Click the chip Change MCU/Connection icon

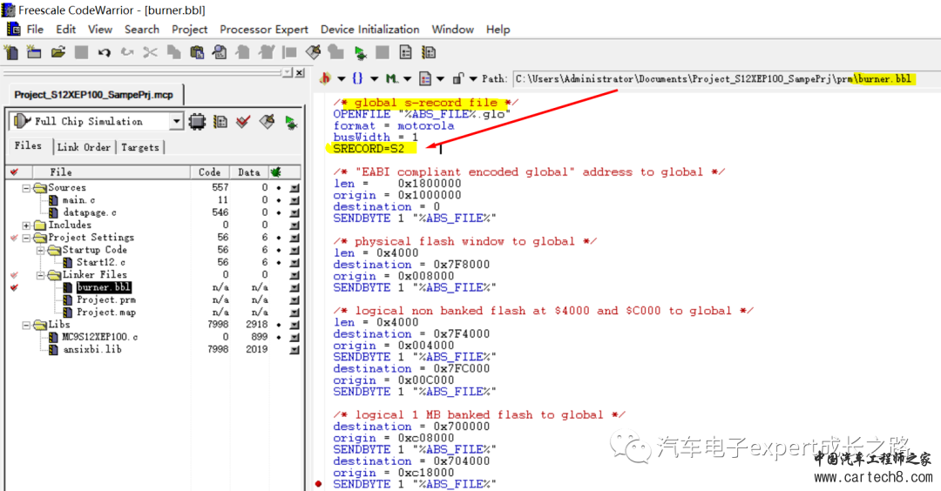pos(197,122)
